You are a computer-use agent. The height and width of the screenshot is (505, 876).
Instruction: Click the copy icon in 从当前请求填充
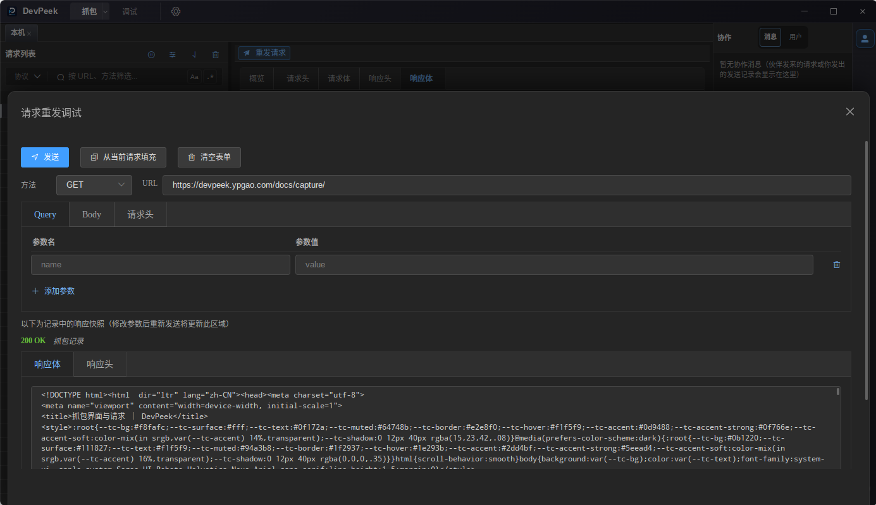[94, 157]
